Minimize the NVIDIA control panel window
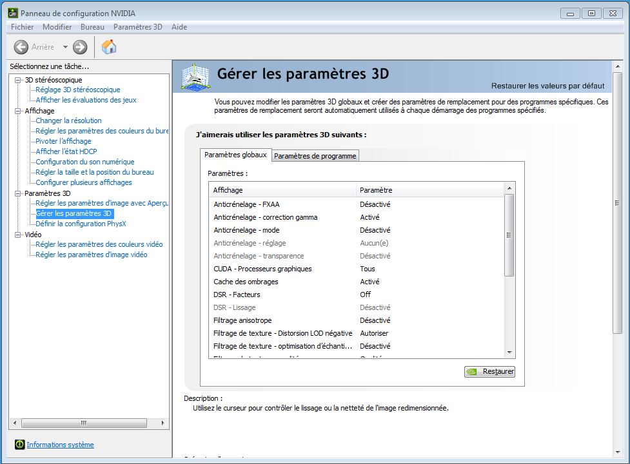This screenshot has width=630, height=464. tap(570, 14)
